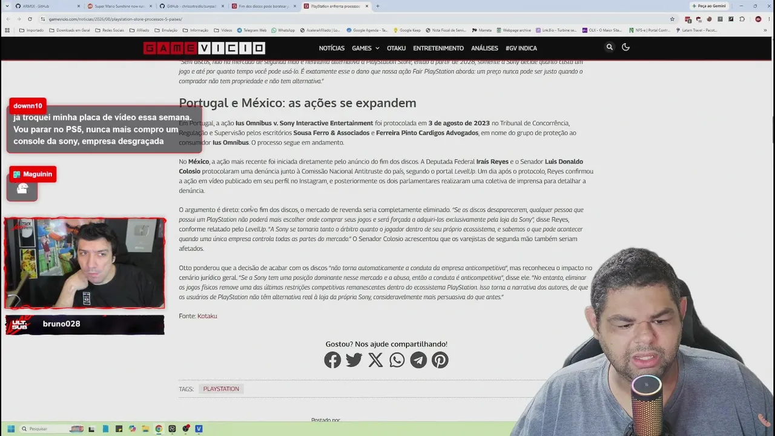Reload the current page
The height and width of the screenshot is (436, 775).
[x=31, y=19]
